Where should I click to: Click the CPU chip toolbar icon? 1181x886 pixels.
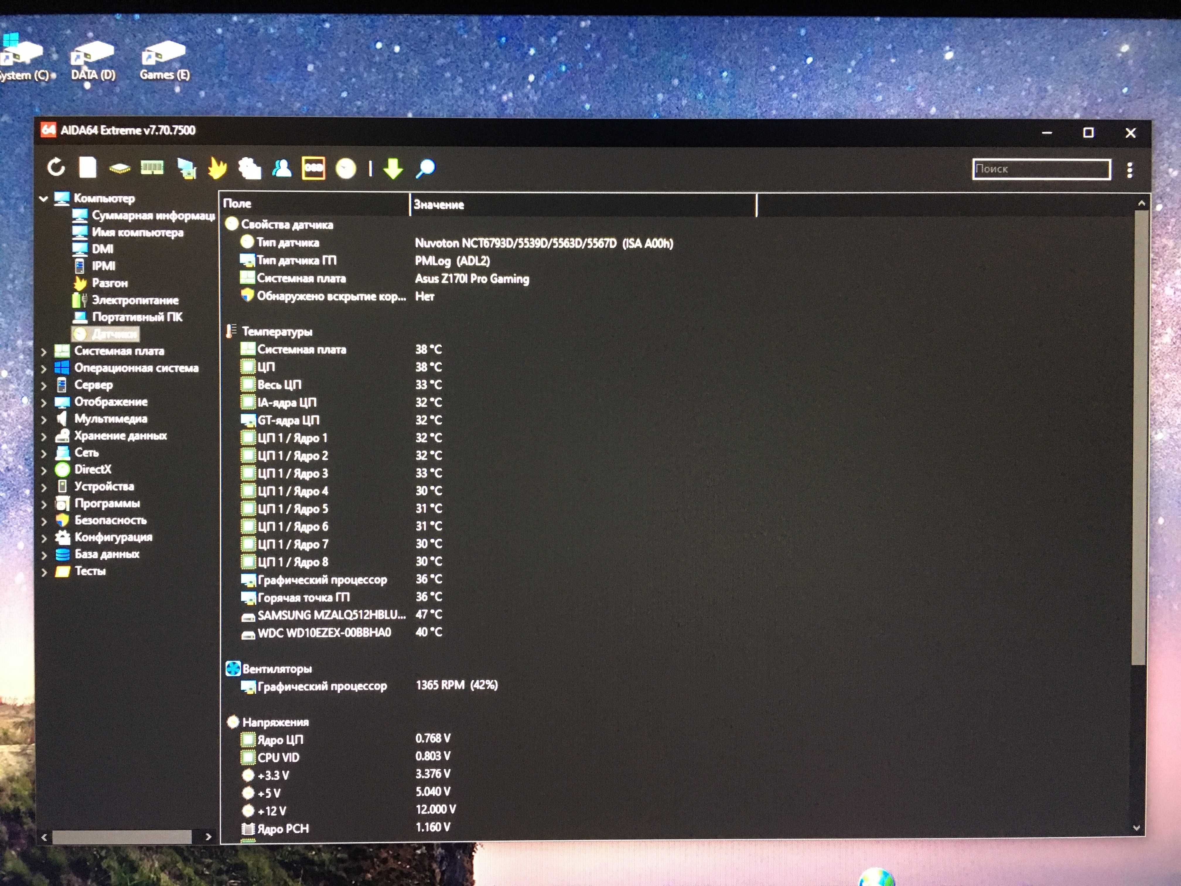(120, 169)
